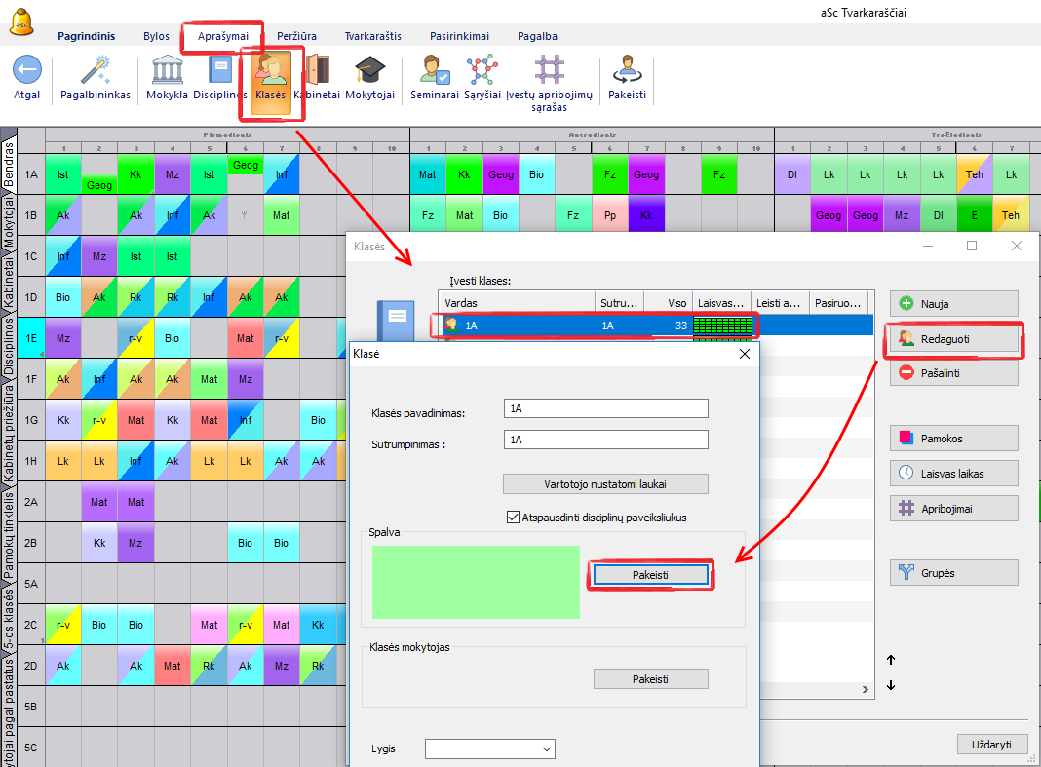Open the Pagalbininkas wizard tool

[x=96, y=71]
